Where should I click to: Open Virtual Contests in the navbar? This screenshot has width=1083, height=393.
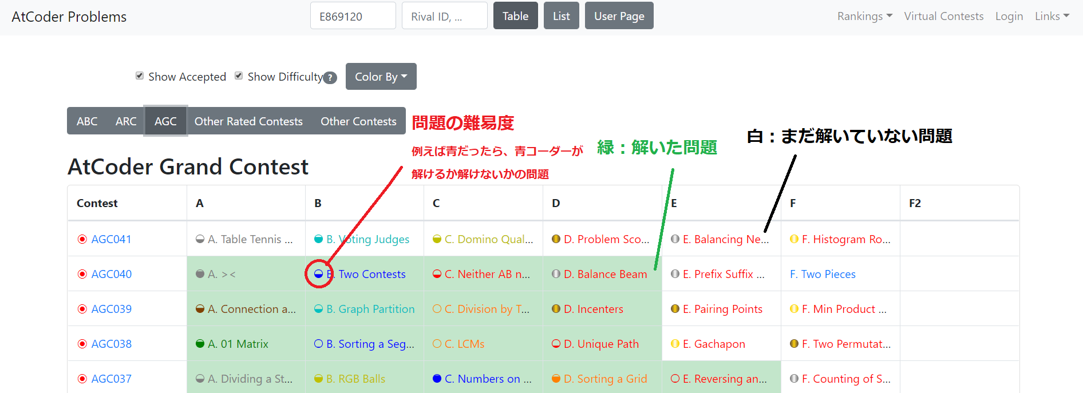coord(944,16)
